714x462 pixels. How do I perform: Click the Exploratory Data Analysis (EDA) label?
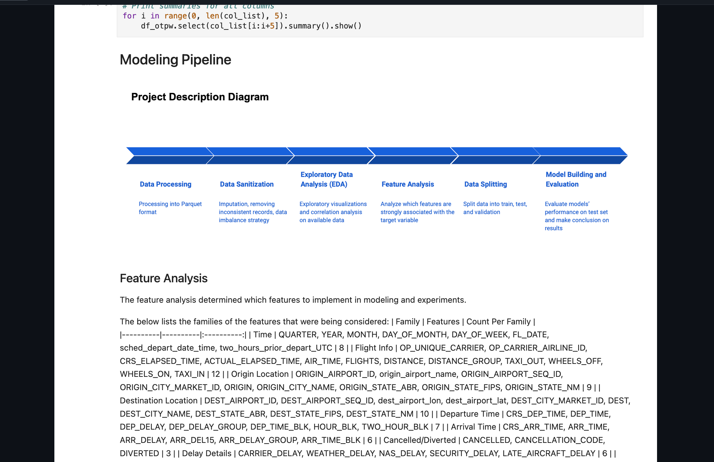326,179
